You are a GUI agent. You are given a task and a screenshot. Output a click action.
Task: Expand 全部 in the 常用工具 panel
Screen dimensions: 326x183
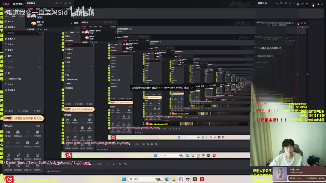click(39, 126)
